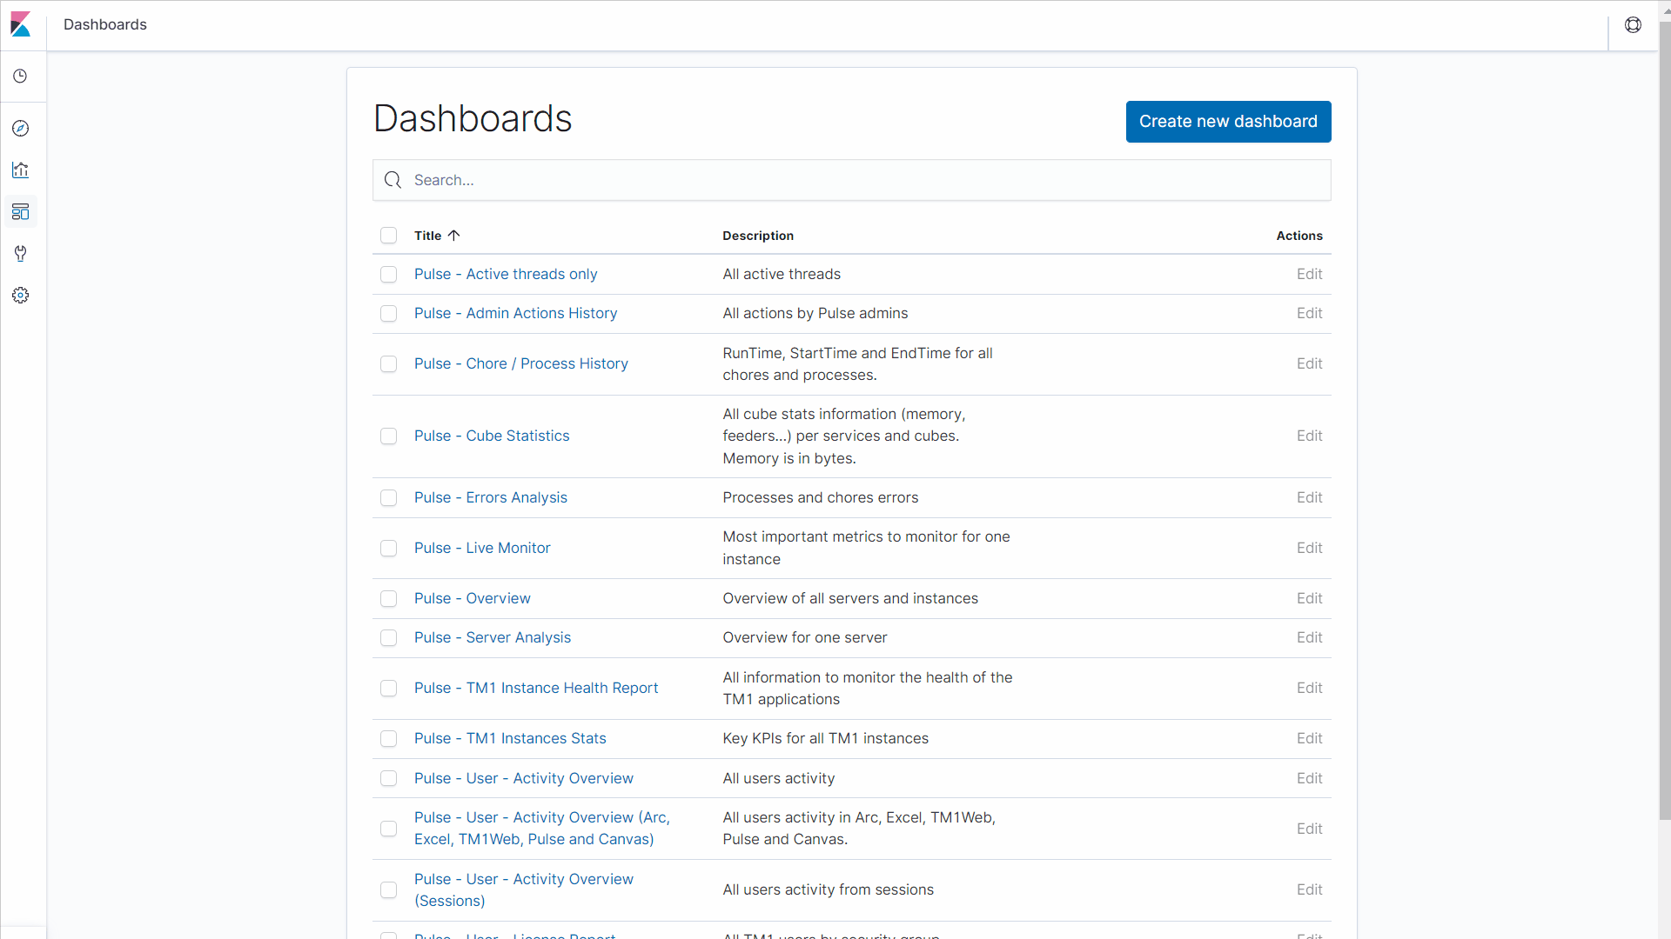Open Pulse - TM1 Instances Stats link

point(510,738)
